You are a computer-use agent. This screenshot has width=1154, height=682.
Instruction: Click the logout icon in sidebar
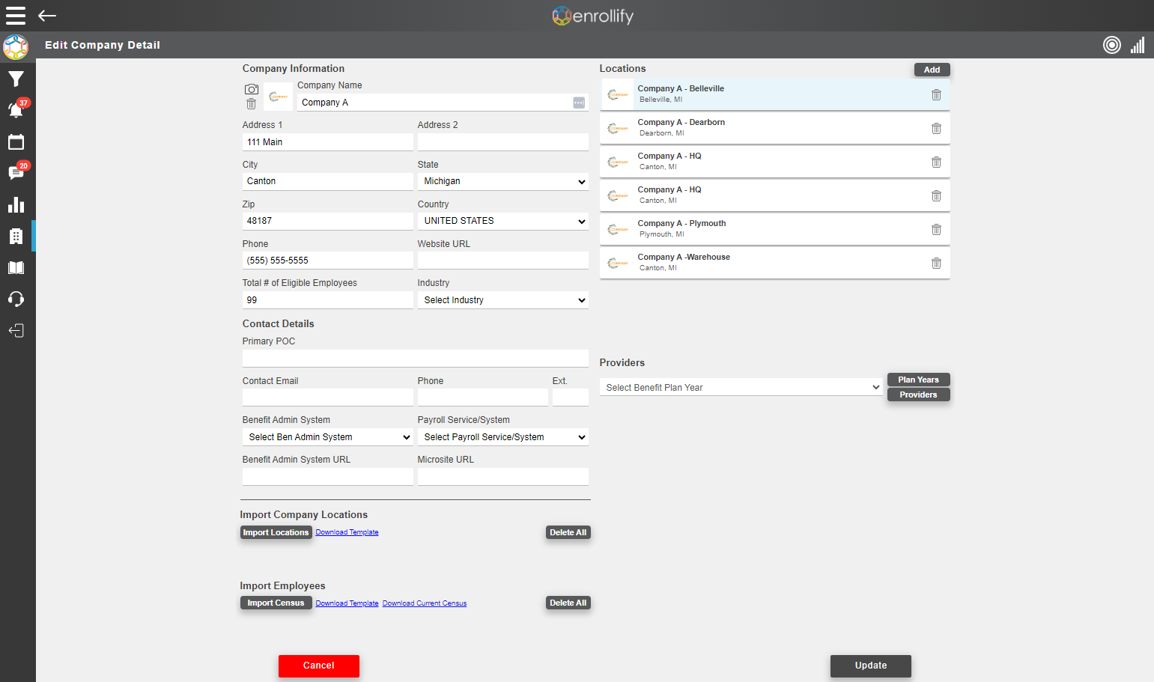(16, 330)
